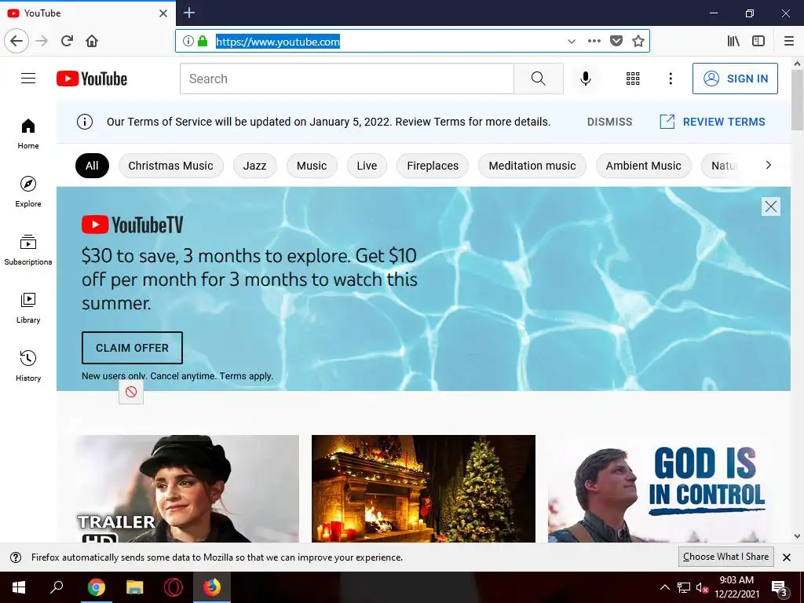Click the YouTube logo
Screen dimensions: 804x603
92,79
